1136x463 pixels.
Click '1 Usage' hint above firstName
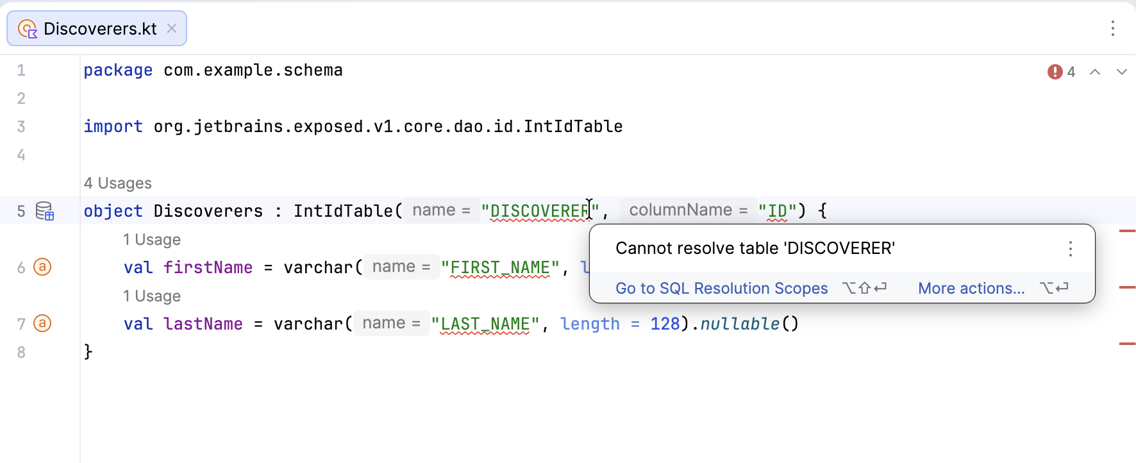(x=152, y=240)
